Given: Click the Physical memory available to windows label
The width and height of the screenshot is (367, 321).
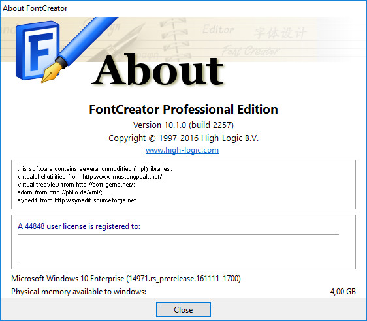Looking at the screenshot, I should pyautogui.click(x=78, y=291).
